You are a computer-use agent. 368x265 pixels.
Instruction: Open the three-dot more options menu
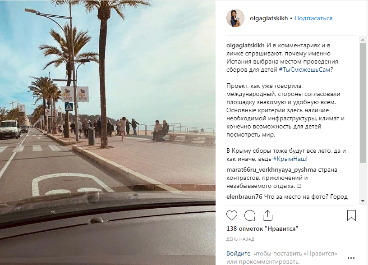tap(351, 258)
